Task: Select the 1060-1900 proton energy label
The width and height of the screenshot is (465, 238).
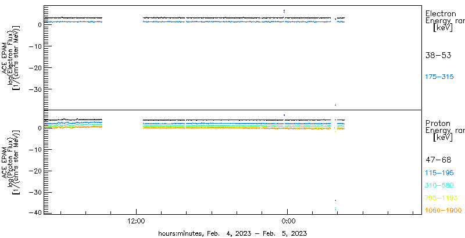Action: point(443,211)
